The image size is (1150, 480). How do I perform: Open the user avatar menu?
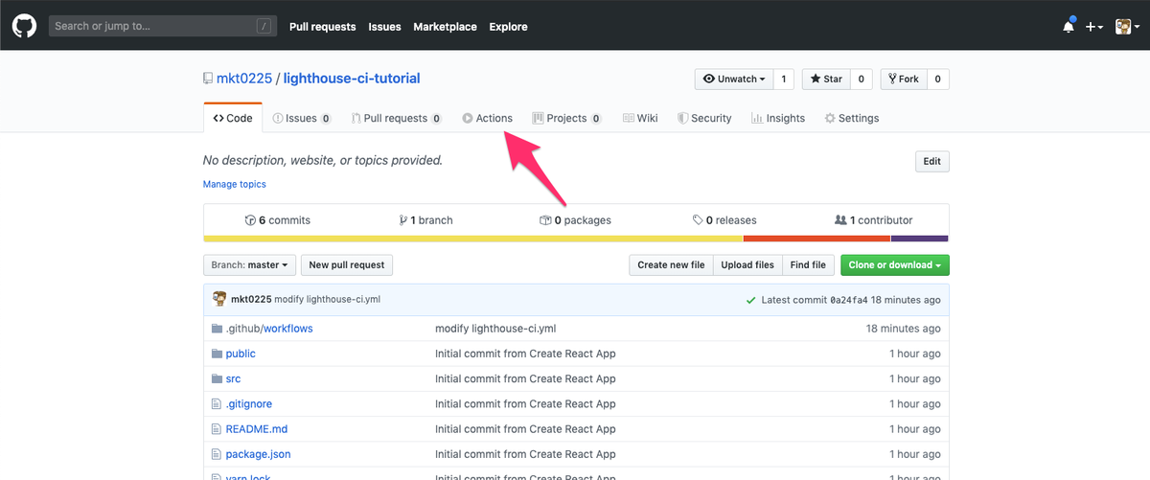[1126, 27]
